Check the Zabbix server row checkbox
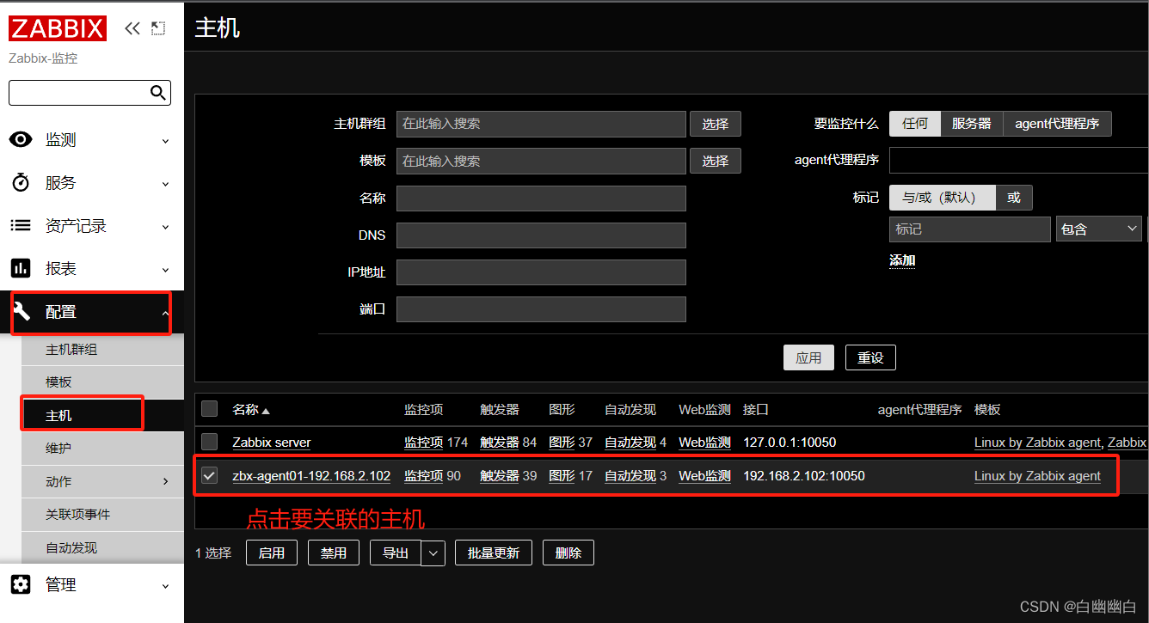This screenshot has width=1149, height=623. (x=209, y=442)
